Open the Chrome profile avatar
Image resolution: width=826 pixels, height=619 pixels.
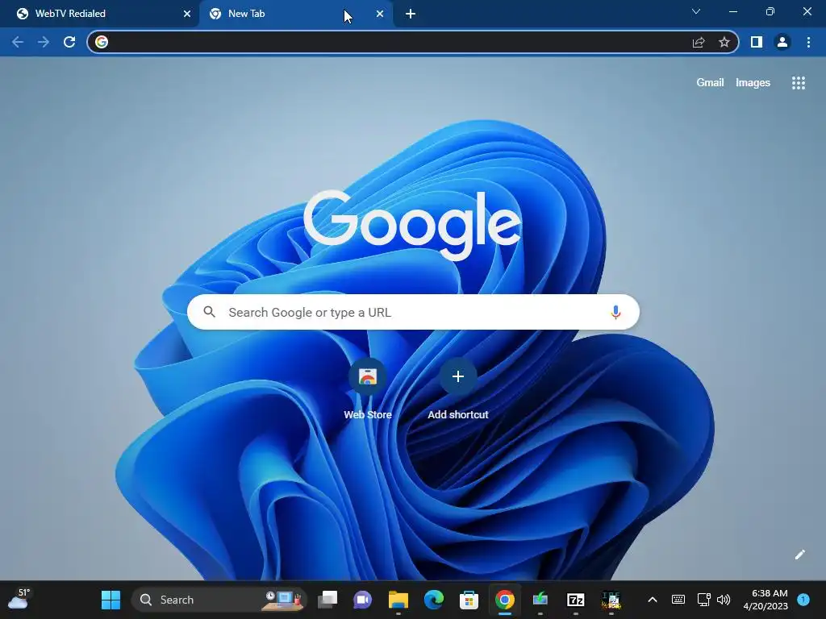(x=782, y=42)
